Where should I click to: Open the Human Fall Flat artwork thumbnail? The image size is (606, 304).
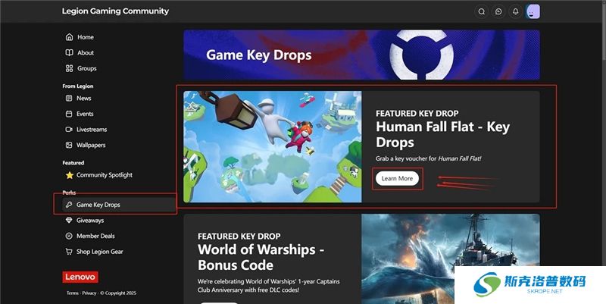pyautogui.click(x=273, y=146)
